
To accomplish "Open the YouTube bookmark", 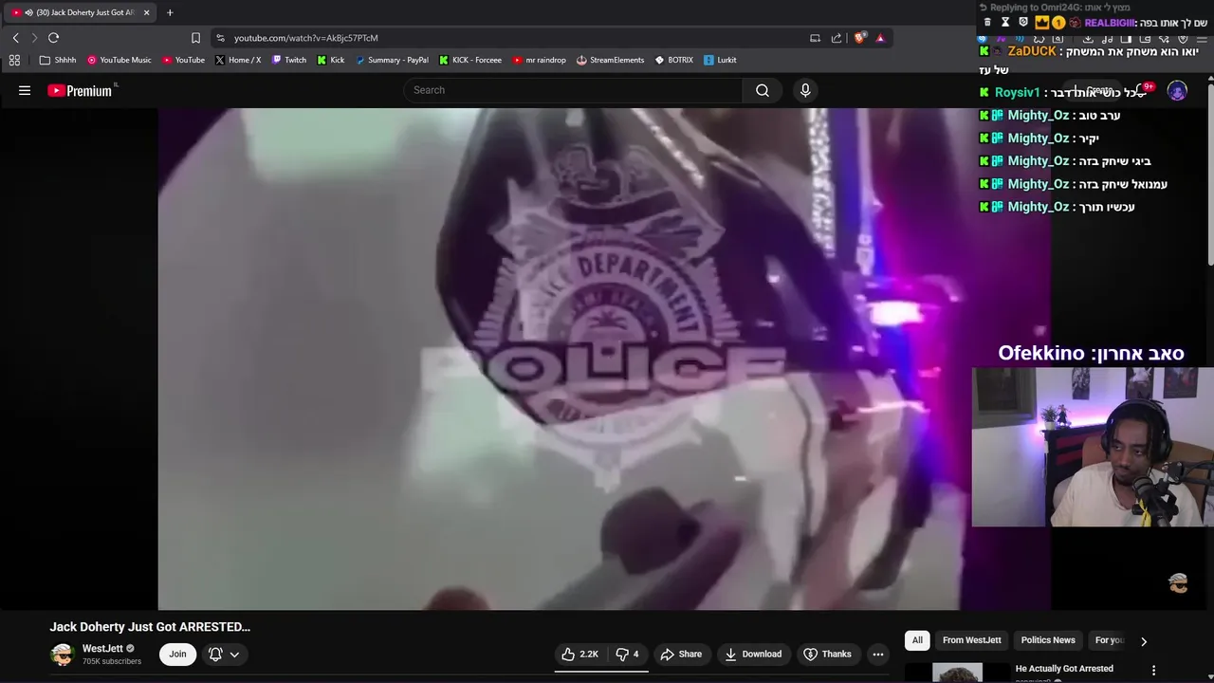I will point(183,60).
